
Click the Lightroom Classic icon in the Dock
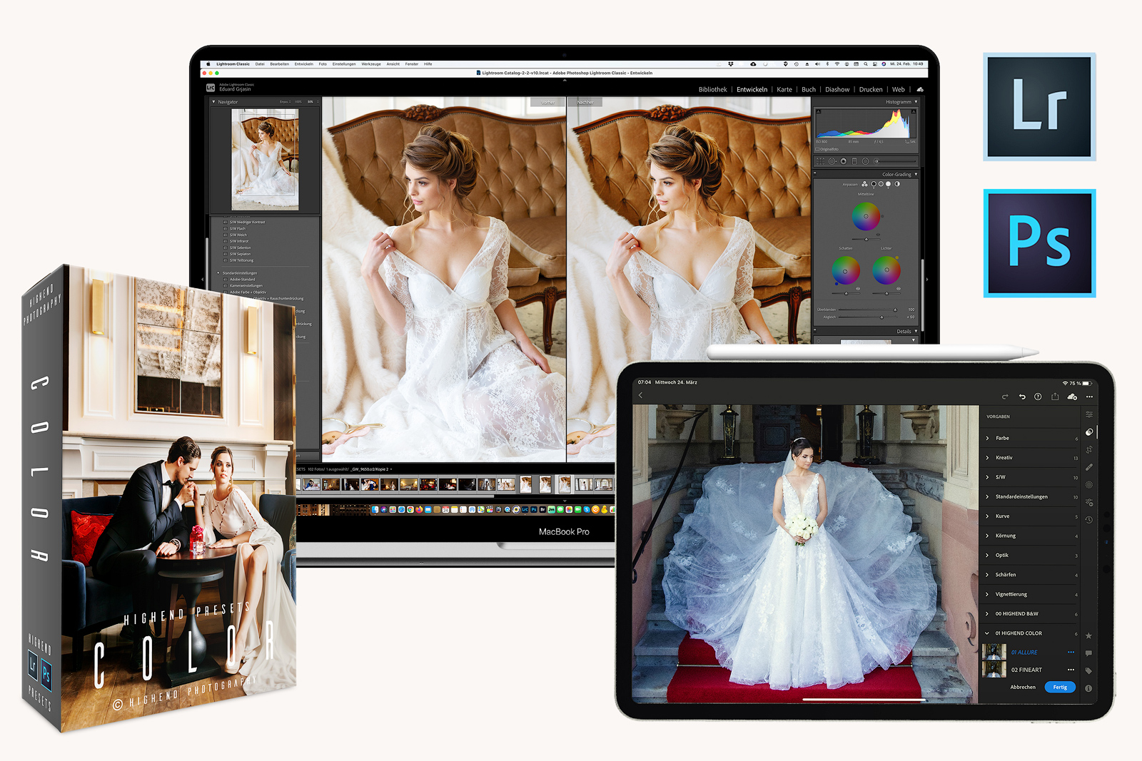point(525,509)
